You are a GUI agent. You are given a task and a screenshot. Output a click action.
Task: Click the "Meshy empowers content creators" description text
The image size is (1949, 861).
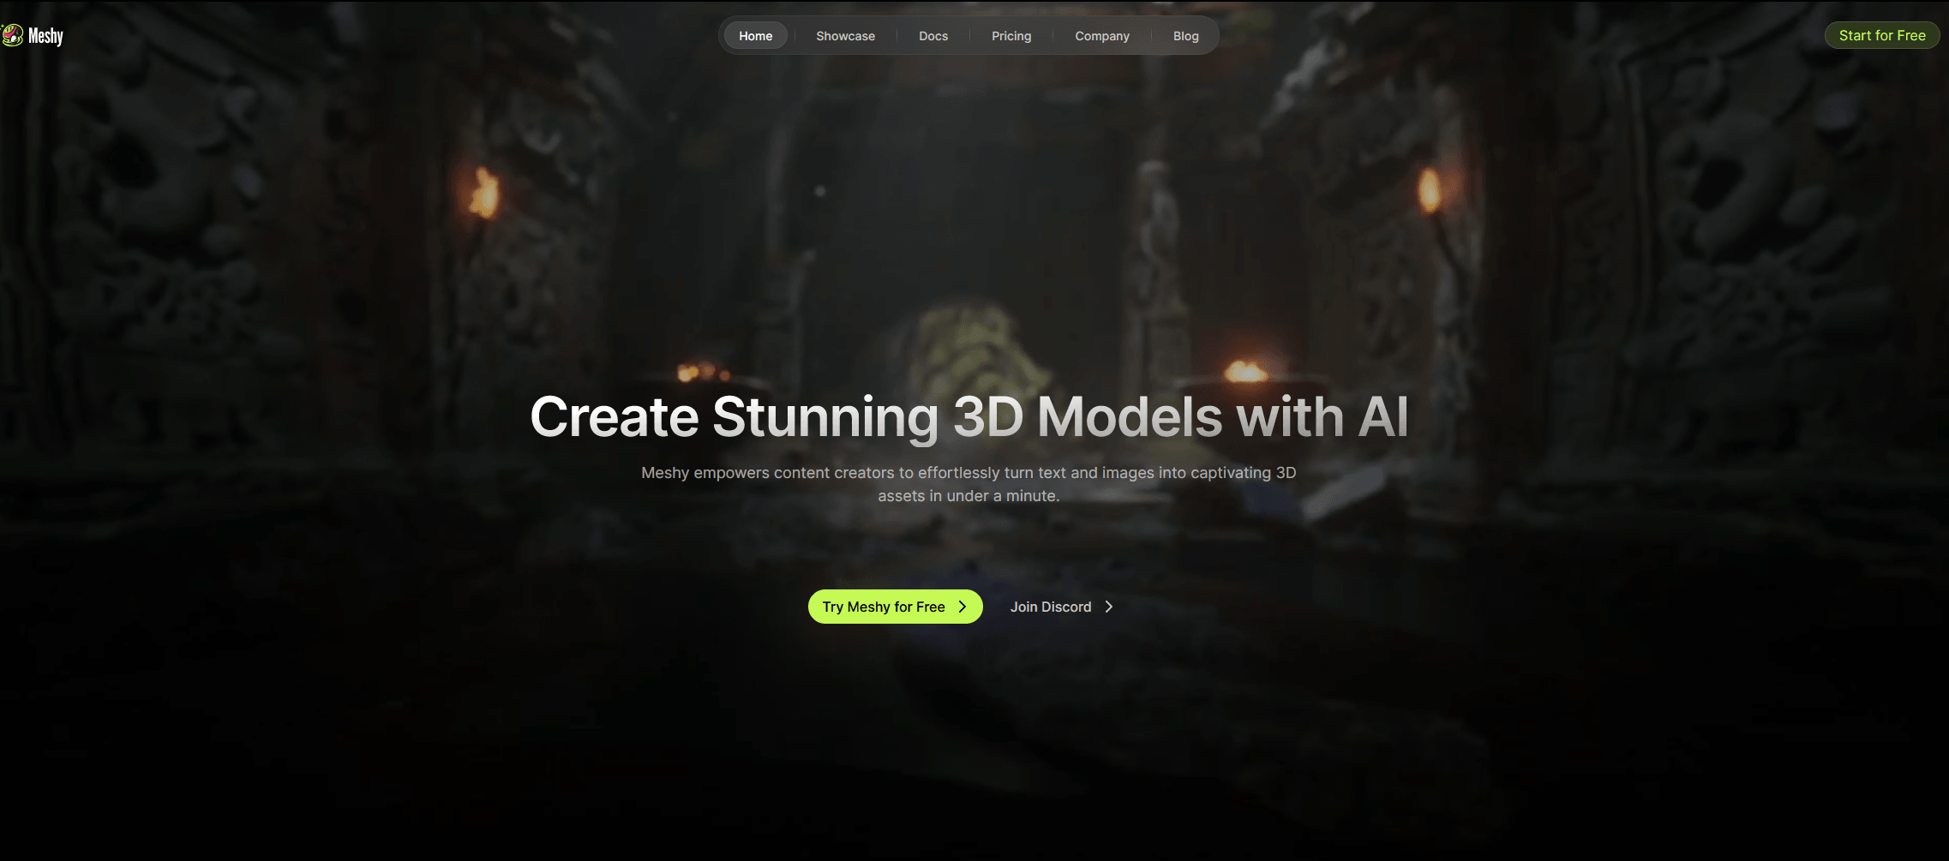(x=969, y=484)
